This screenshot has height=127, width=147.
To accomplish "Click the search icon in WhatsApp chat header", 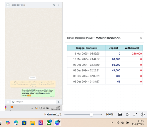I will pos(54,5).
